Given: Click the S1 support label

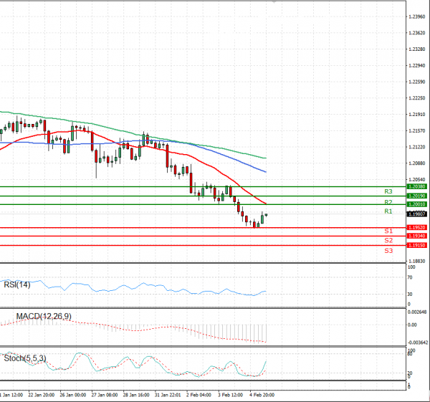Looking at the screenshot, I should click(388, 231).
